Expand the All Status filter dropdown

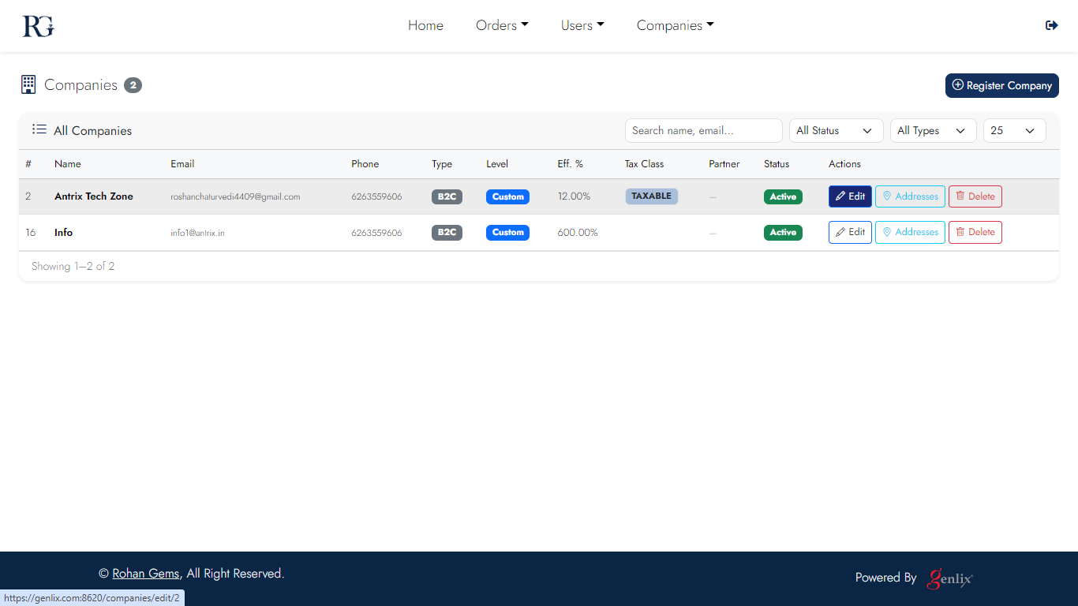point(836,131)
